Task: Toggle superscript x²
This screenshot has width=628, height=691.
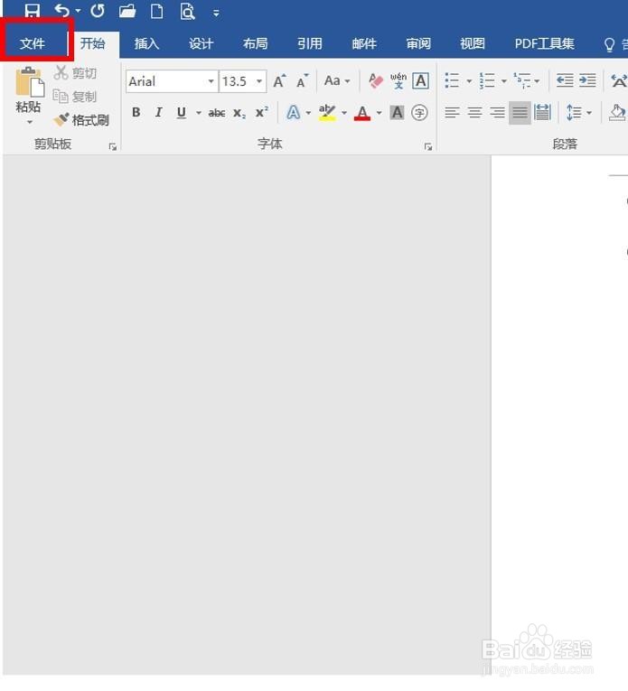Action: [x=262, y=112]
